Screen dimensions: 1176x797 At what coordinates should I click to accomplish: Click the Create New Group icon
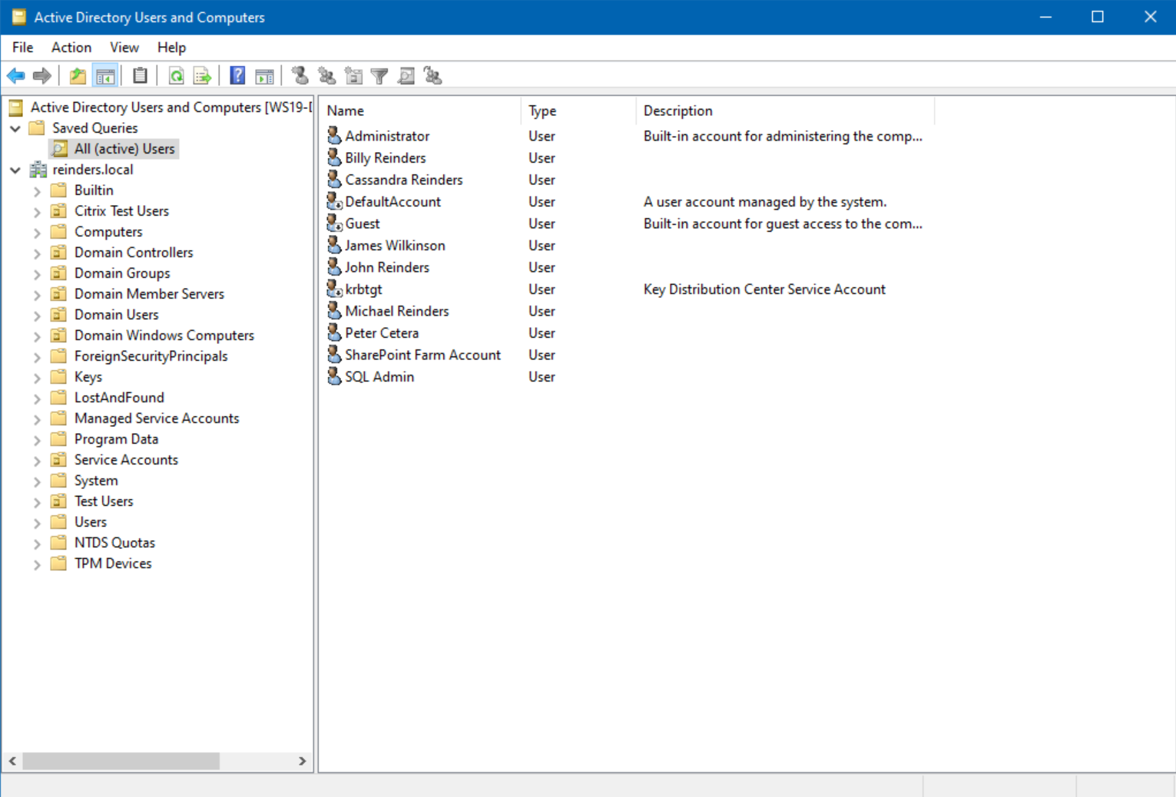(326, 75)
